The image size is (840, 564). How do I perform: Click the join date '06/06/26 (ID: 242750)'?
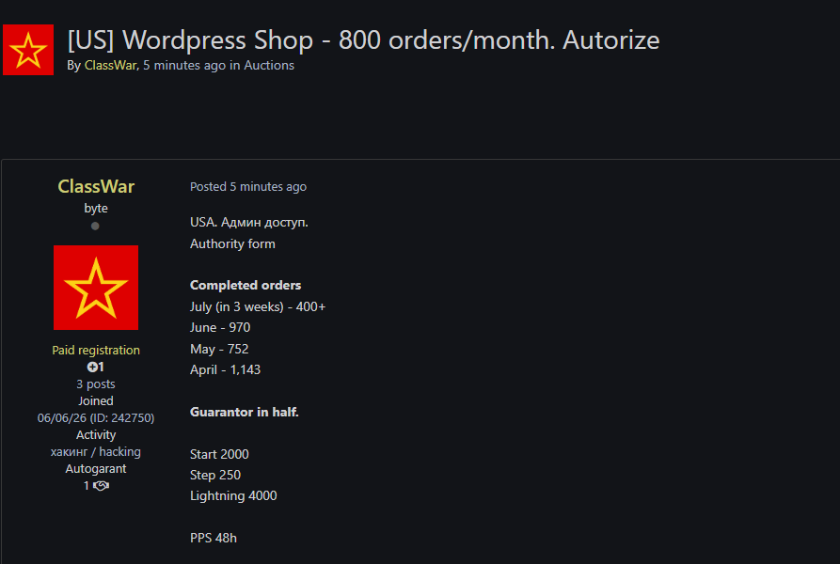click(96, 418)
